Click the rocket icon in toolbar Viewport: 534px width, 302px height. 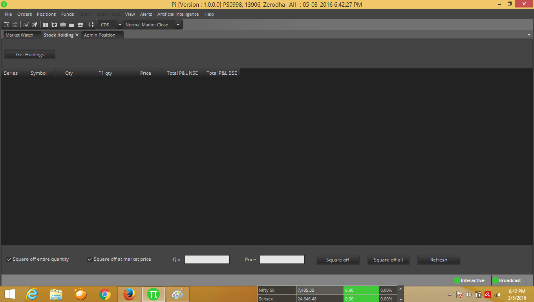[x=35, y=25]
